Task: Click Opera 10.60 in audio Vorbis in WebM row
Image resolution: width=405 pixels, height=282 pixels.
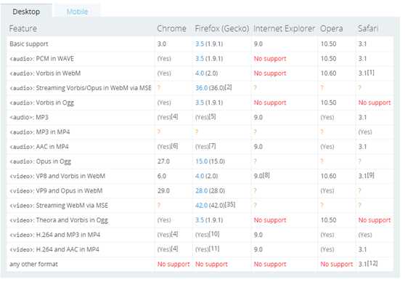Action: click(329, 73)
